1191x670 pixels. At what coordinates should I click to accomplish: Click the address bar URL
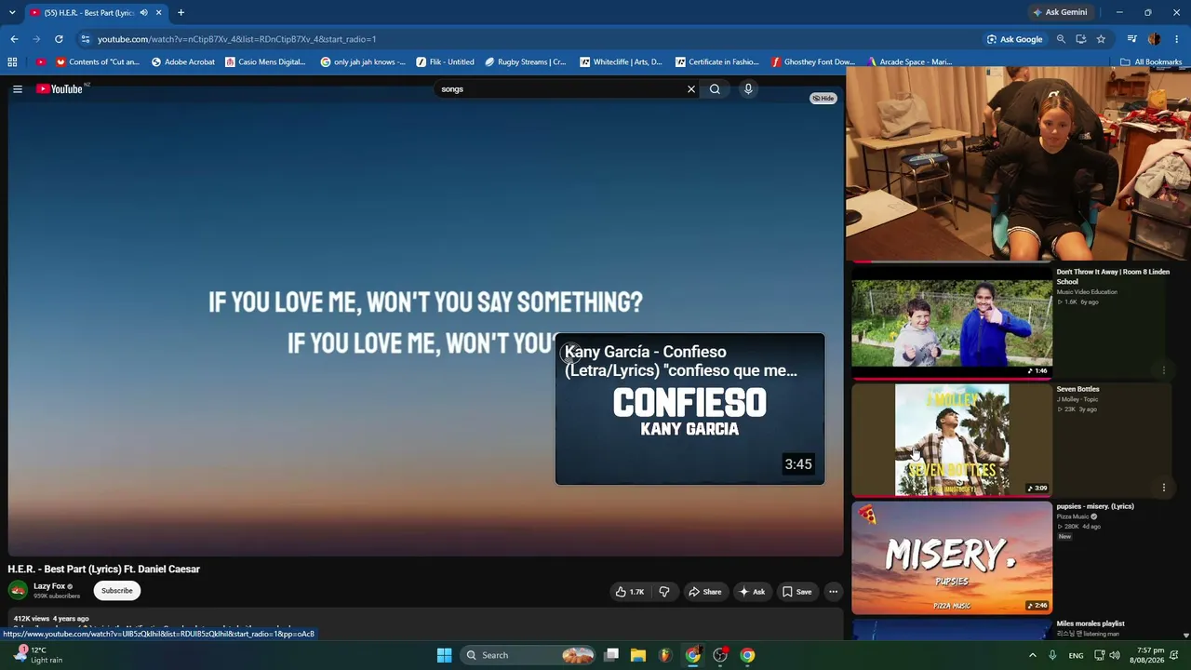pyautogui.click(x=237, y=39)
